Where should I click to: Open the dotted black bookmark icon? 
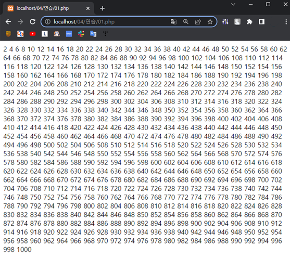tap(105, 34)
